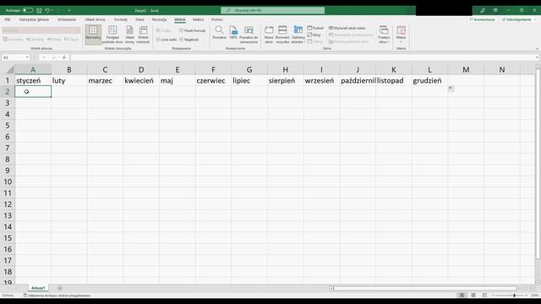Select Normal view icon in status bar

(462, 295)
